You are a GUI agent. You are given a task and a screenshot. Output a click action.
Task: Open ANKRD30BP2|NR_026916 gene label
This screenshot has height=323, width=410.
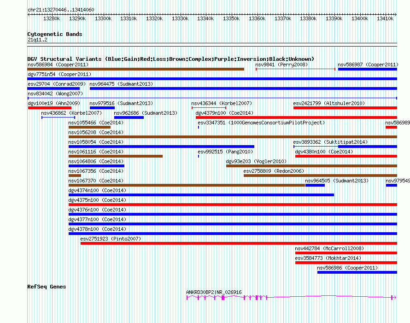point(214,292)
